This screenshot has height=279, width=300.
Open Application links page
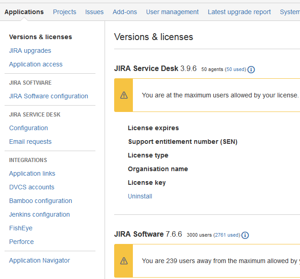32,173
